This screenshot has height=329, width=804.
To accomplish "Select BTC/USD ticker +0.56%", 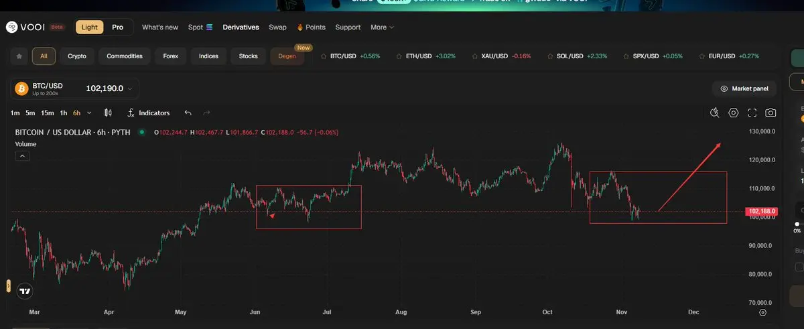I will (350, 56).
